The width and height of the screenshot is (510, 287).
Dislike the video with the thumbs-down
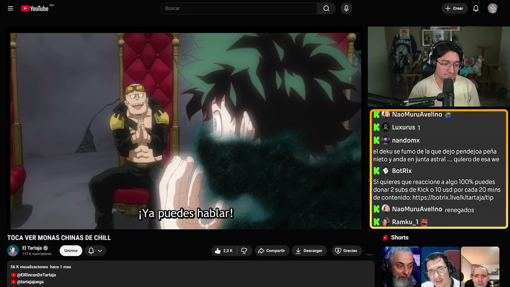(x=244, y=251)
